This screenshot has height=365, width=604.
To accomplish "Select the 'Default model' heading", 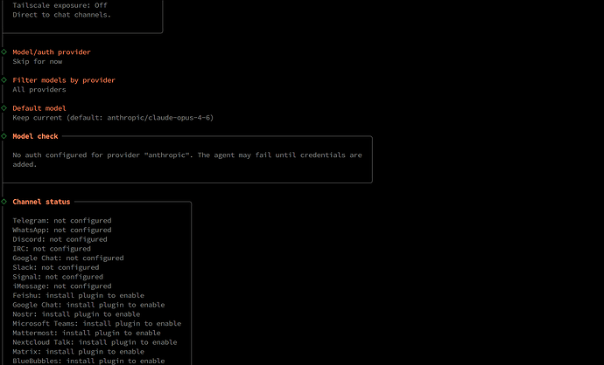I will click(x=39, y=108).
